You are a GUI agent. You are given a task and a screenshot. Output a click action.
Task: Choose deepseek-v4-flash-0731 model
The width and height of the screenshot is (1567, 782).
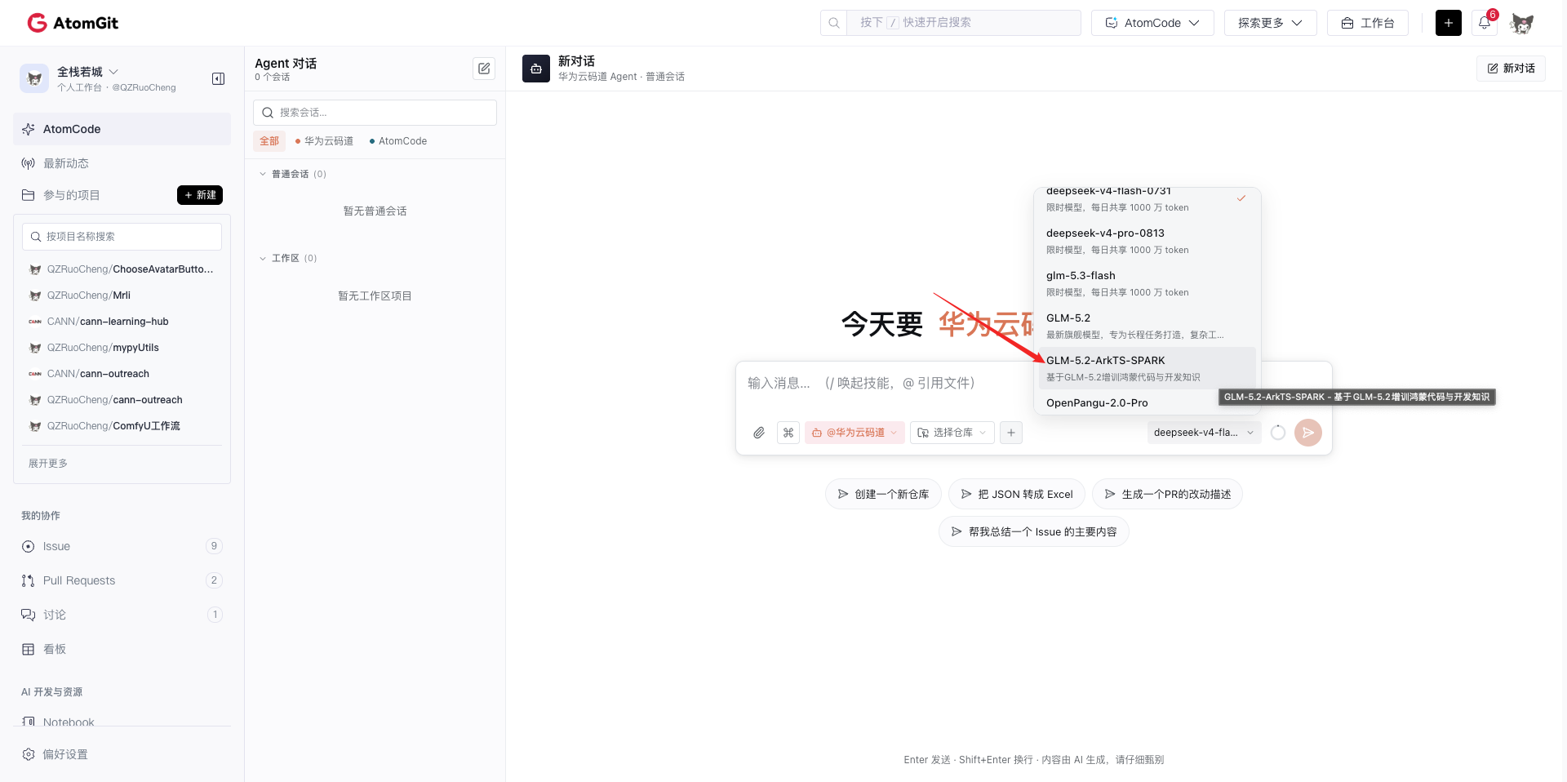pos(1147,199)
